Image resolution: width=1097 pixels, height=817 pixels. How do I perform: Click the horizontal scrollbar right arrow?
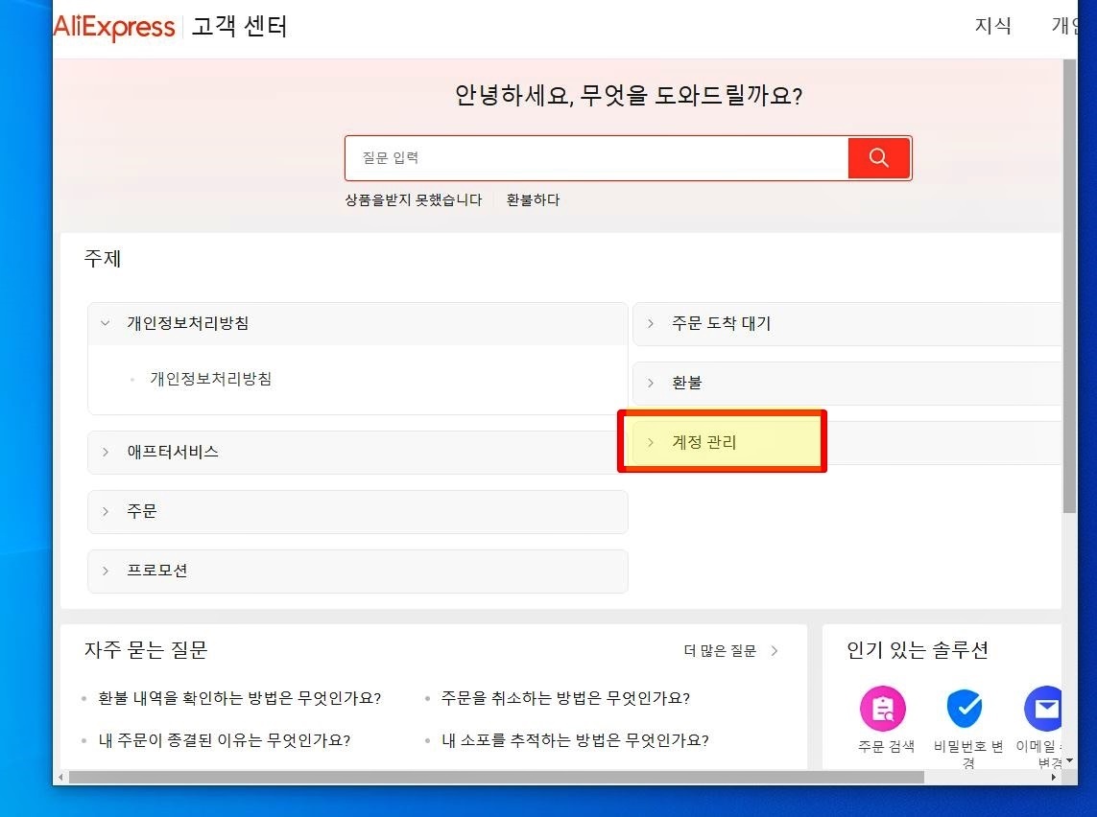point(1054,777)
